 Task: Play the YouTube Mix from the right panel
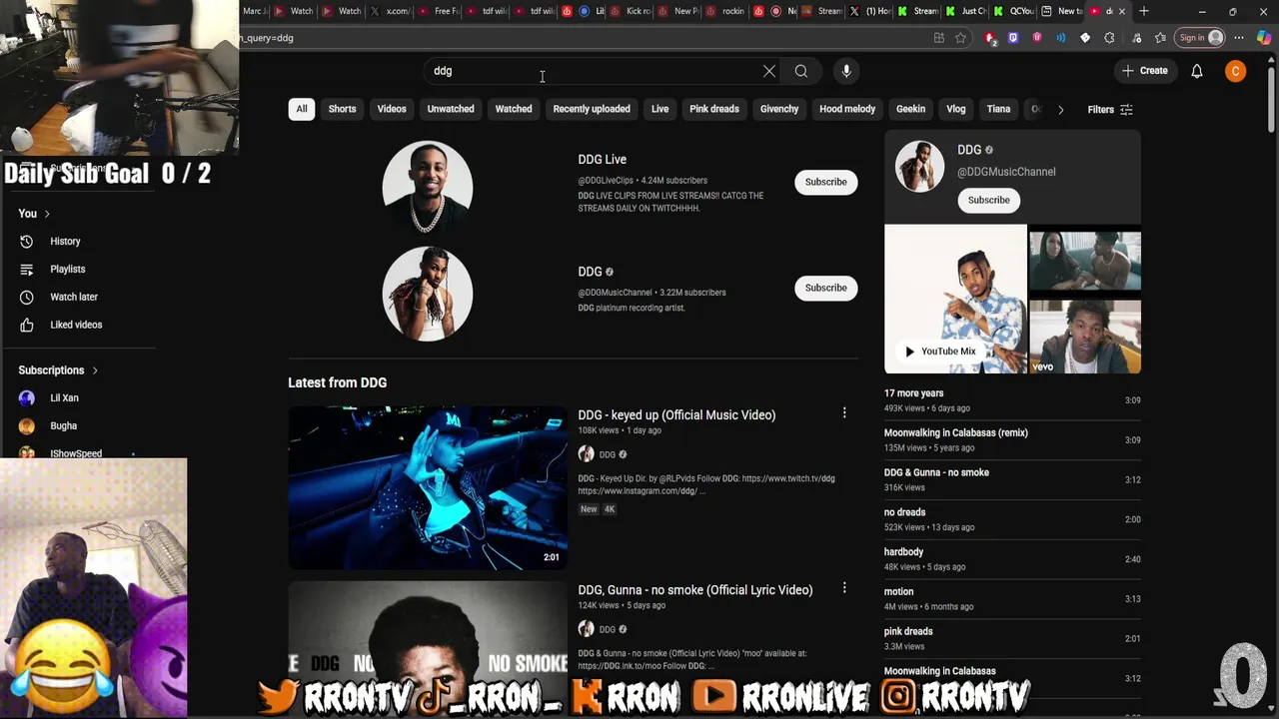[940, 352]
